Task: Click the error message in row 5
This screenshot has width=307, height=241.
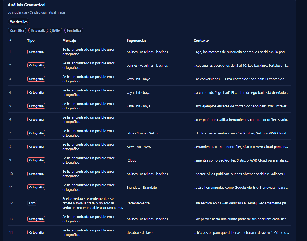Action: pos(88,106)
